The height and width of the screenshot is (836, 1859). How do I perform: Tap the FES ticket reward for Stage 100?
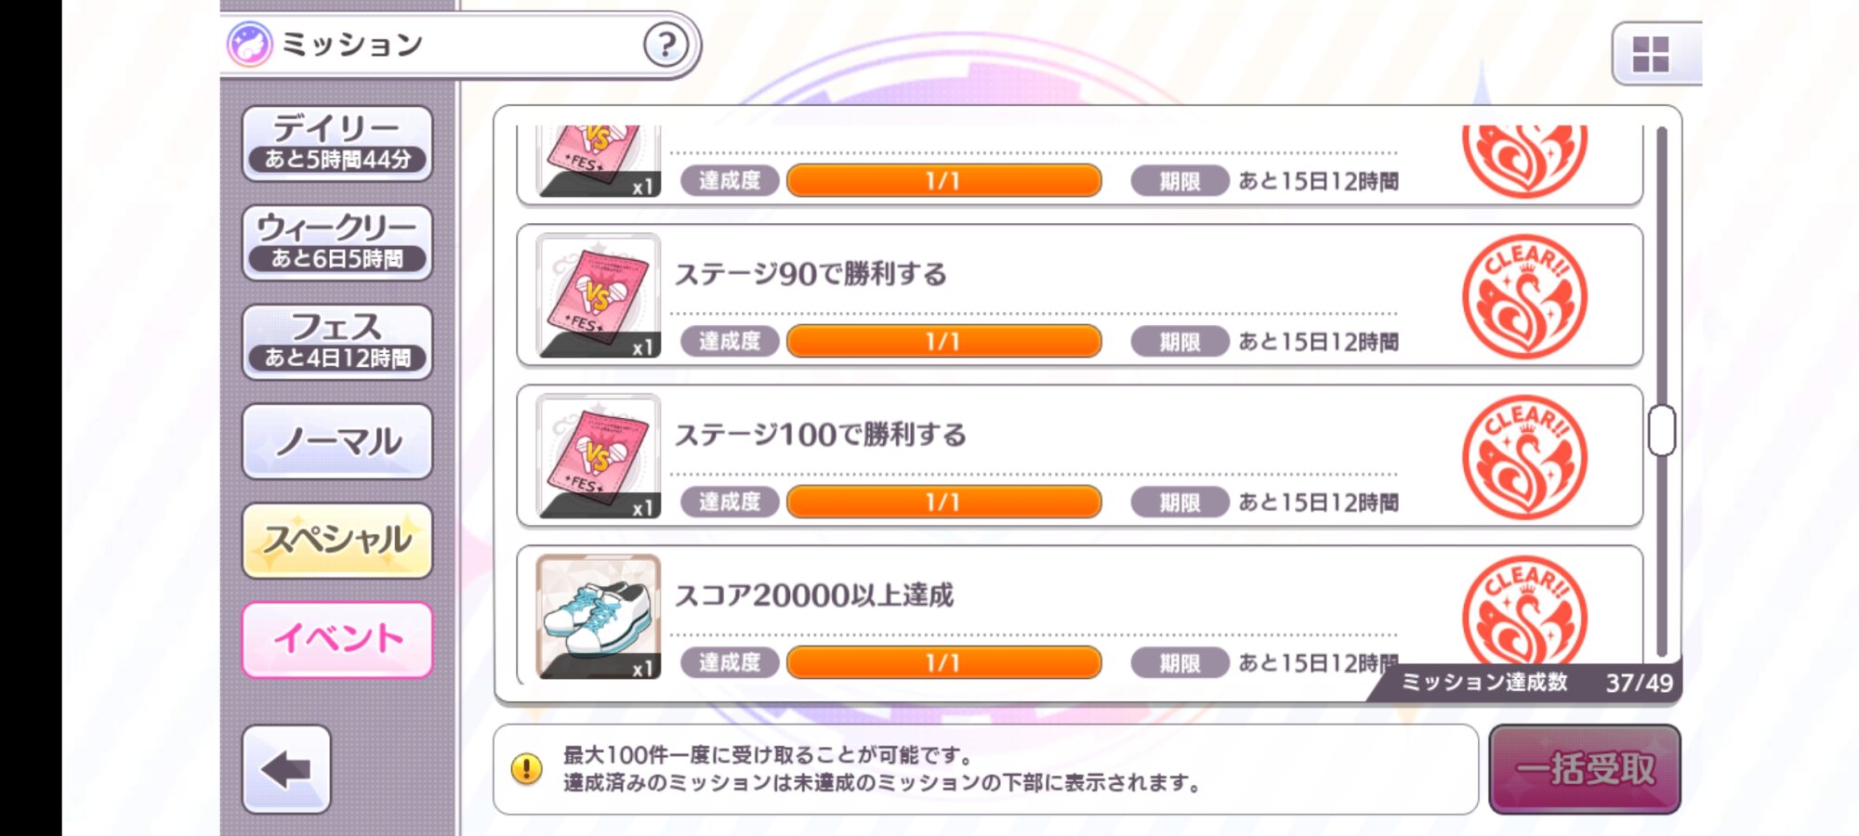pos(599,456)
